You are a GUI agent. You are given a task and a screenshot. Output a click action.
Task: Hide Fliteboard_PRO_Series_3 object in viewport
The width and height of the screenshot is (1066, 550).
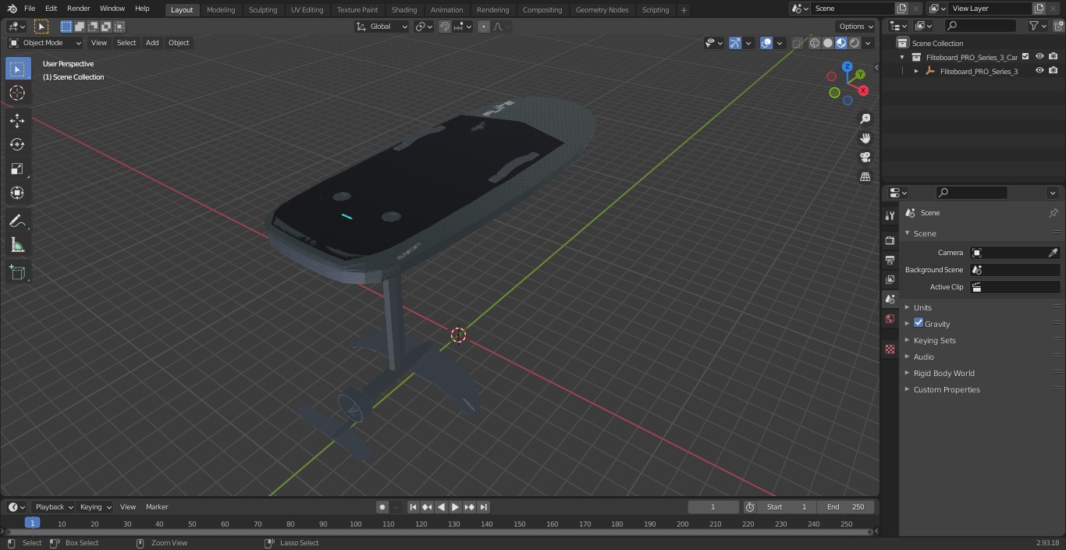tap(1039, 71)
